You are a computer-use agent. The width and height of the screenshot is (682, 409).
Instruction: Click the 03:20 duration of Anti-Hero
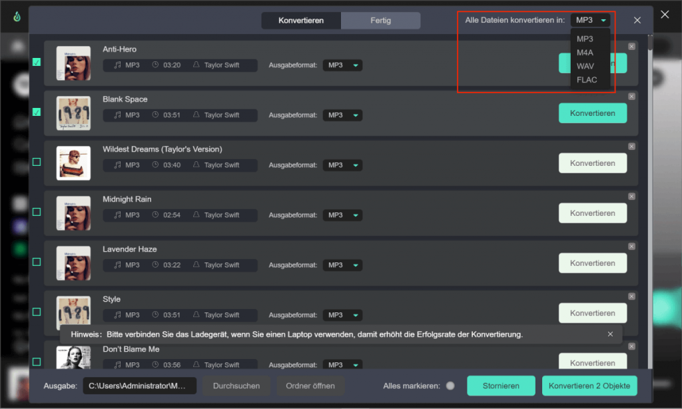pos(172,65)
